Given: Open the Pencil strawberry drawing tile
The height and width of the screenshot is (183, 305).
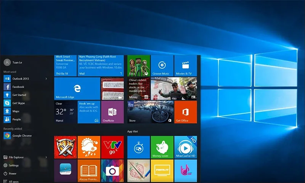Looking at the screenshot, I should coord(139,171).
